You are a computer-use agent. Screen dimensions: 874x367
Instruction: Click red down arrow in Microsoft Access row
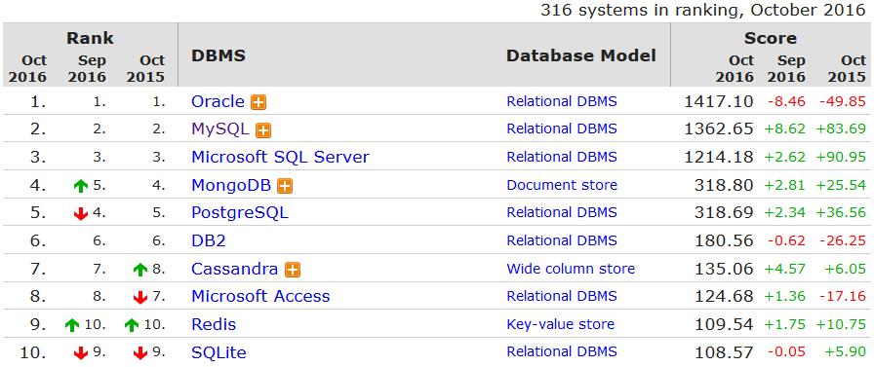tap(140, 298)
